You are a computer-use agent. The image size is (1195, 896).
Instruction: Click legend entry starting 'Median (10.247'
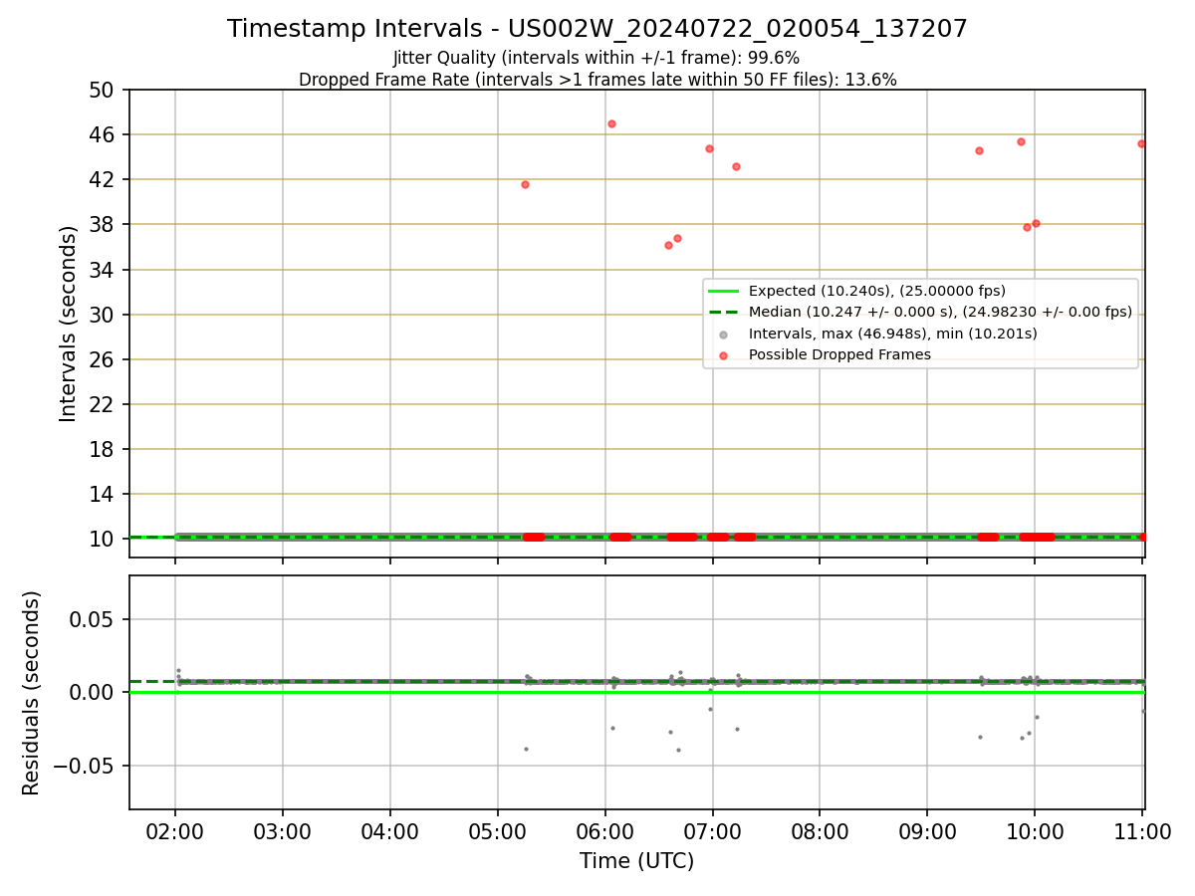tap(940, 312)
